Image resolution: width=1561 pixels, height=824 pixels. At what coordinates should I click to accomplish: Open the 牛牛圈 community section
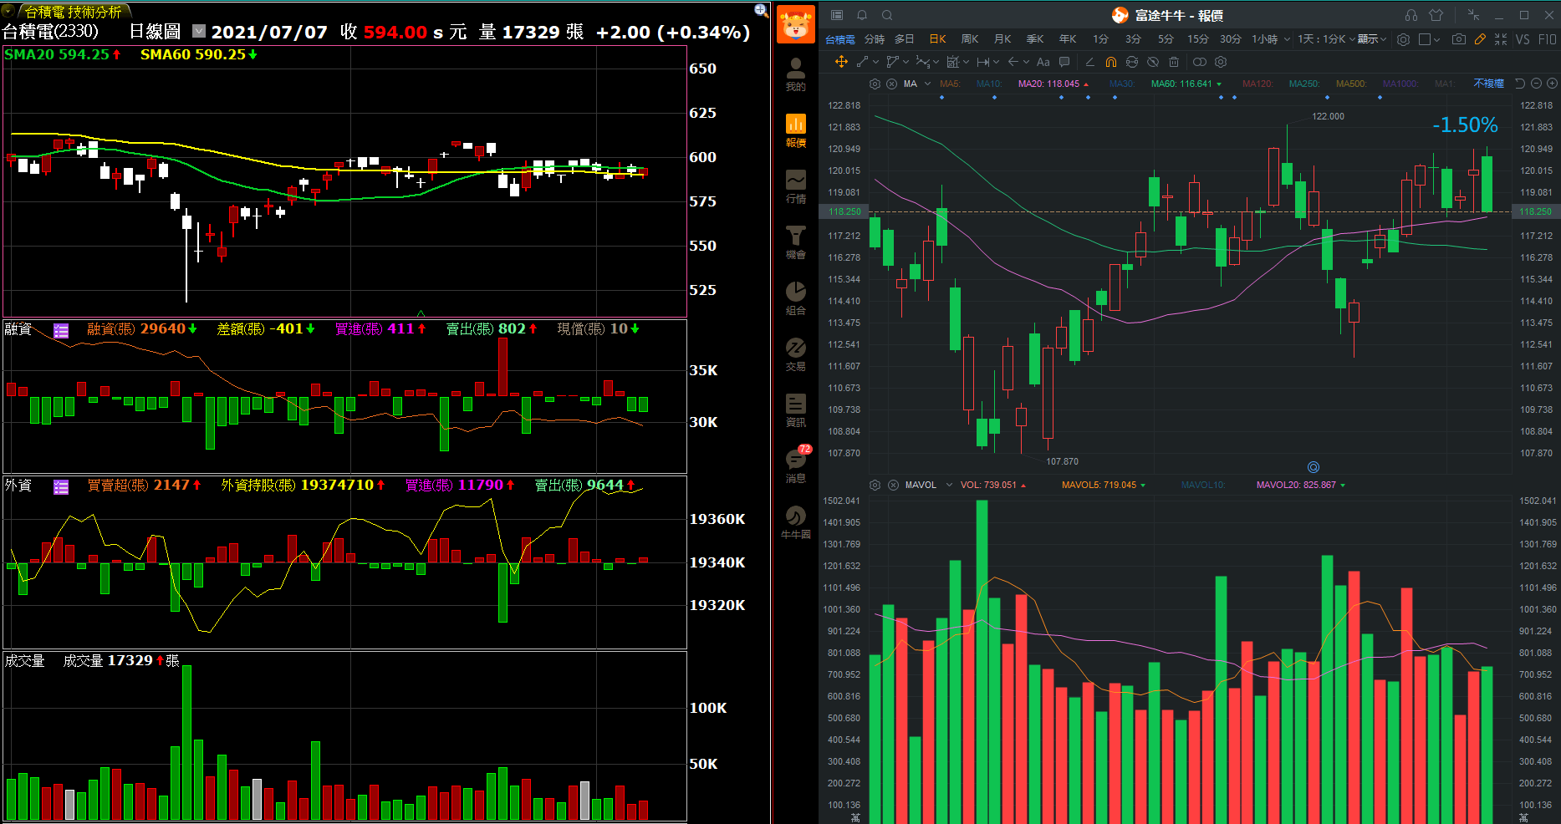pos(796,522)
